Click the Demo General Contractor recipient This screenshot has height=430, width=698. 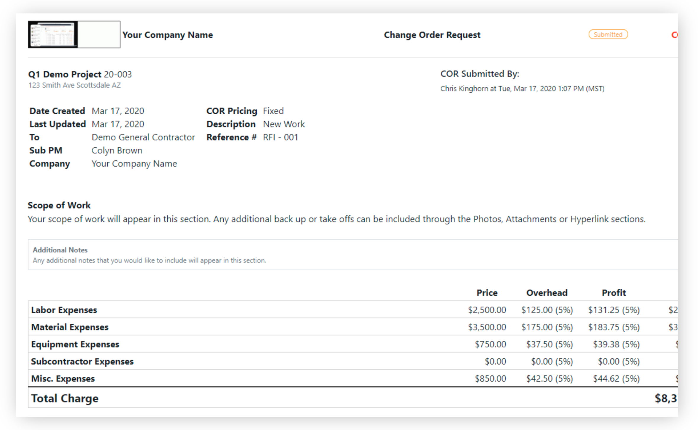[x=143, y=137]
